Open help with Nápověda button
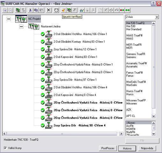The width and height of the screenshot is (162, 153). pyautogui.click(x=147, y=148)
